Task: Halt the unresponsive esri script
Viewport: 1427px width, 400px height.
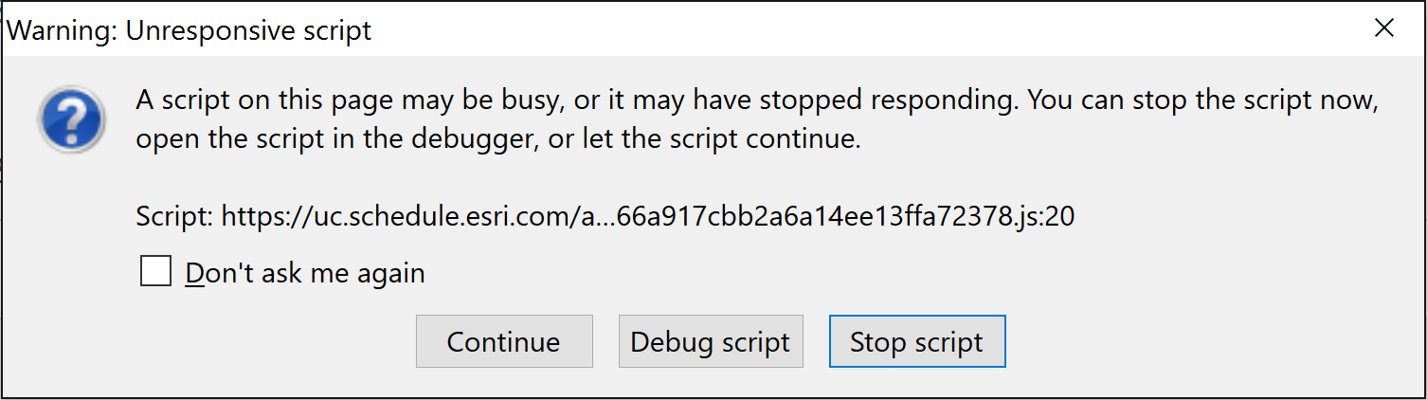Action: [x=916, y=341]
